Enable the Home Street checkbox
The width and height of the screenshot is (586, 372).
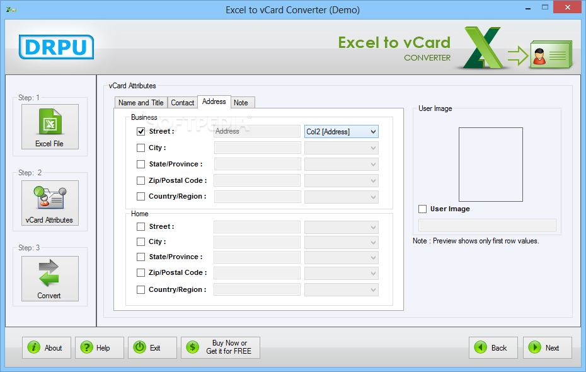[x=141, y=227]
